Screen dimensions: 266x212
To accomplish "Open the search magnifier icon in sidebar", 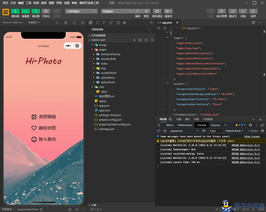I will [x=98, y=22].
